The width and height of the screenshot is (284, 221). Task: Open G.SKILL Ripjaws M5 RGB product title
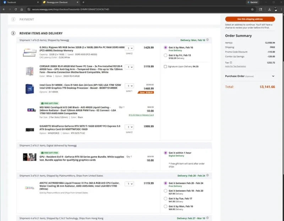[x=82, y=49]
